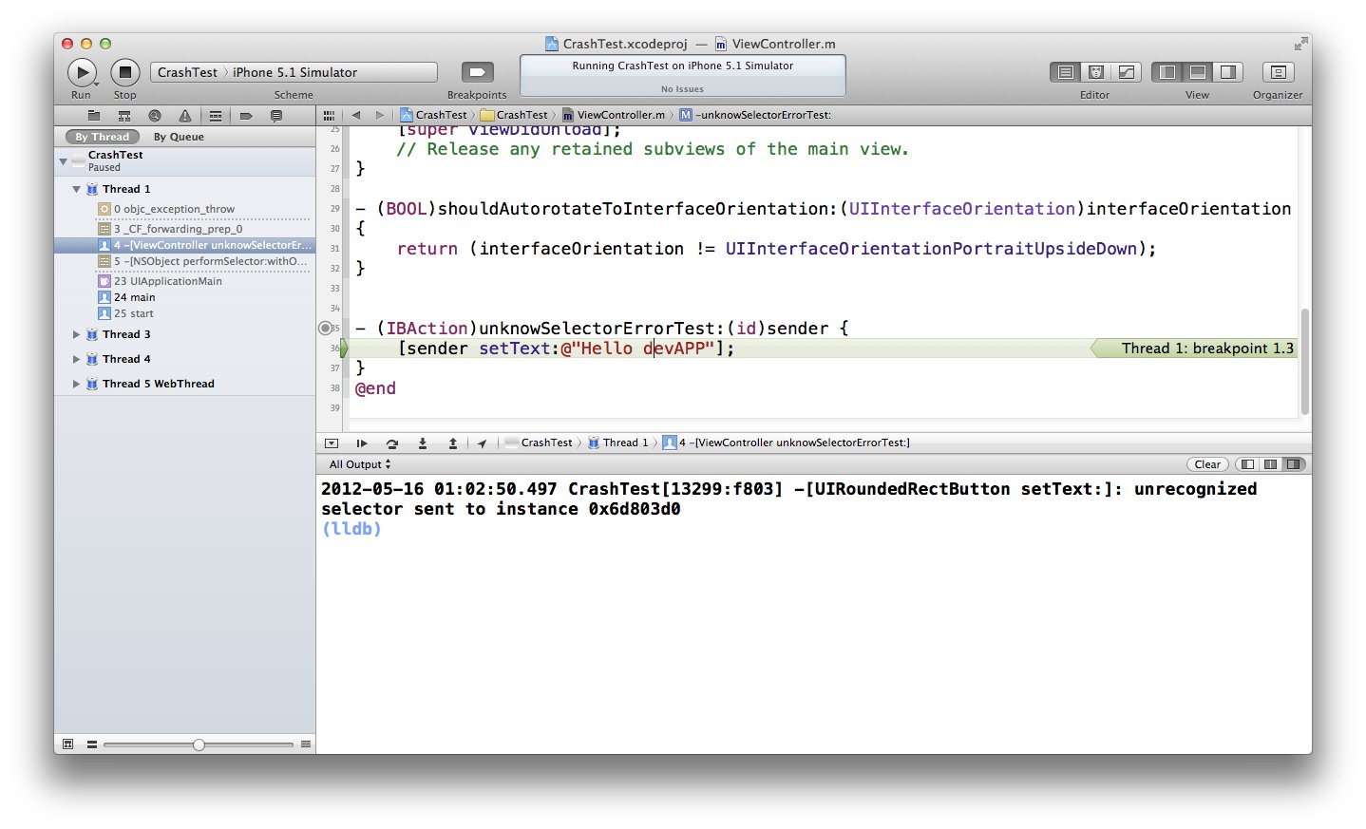Switch to By Queue view

[179, 137]
